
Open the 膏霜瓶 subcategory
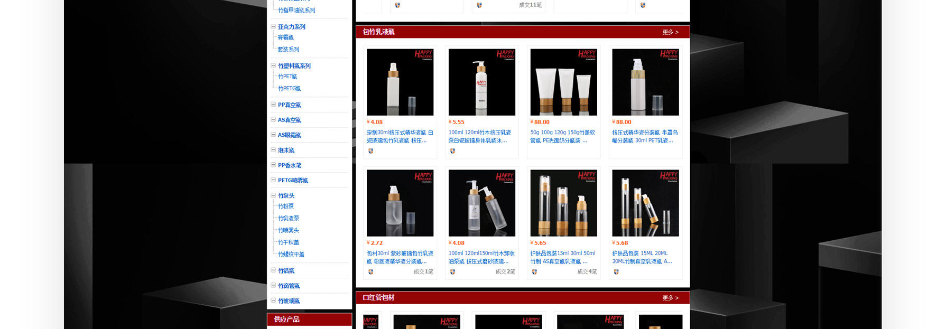pos(285,37)
